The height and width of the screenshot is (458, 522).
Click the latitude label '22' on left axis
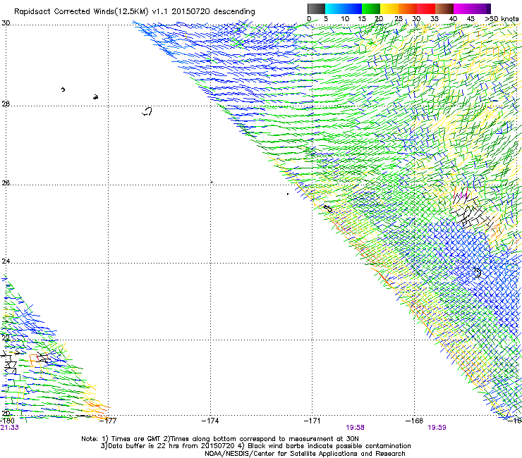pos(6,338)
